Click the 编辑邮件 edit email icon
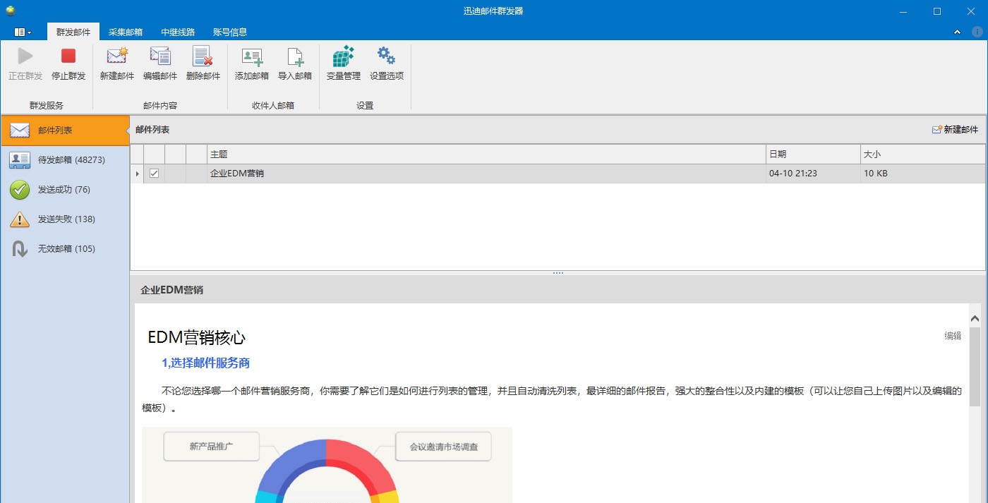 (160, 63)
